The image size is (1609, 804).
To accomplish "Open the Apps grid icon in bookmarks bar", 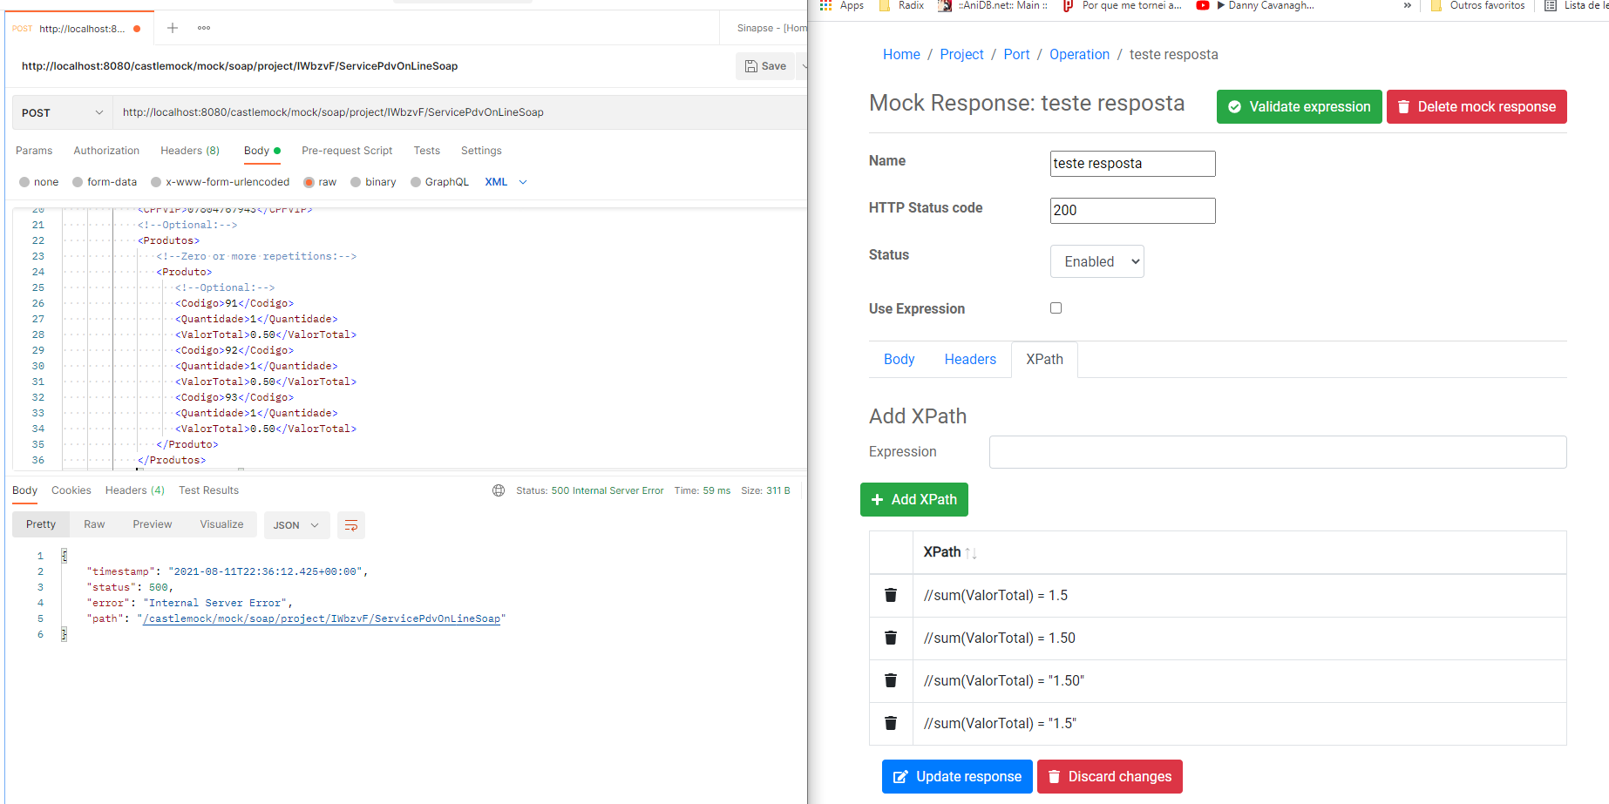I will tap(825, 5).
